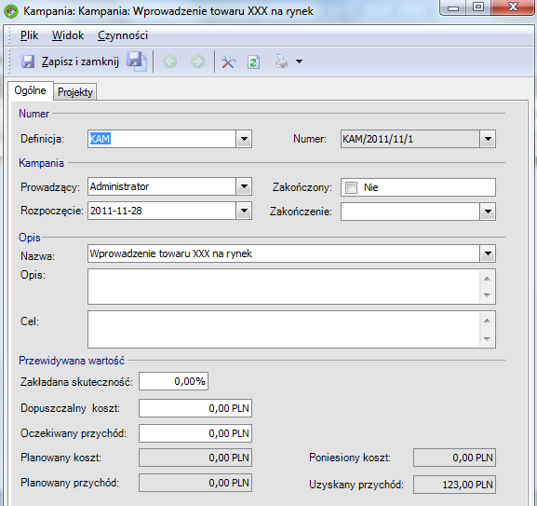Open the printer options dropdown arrow
The image size is (537, 506).
[x=299, y=62]
